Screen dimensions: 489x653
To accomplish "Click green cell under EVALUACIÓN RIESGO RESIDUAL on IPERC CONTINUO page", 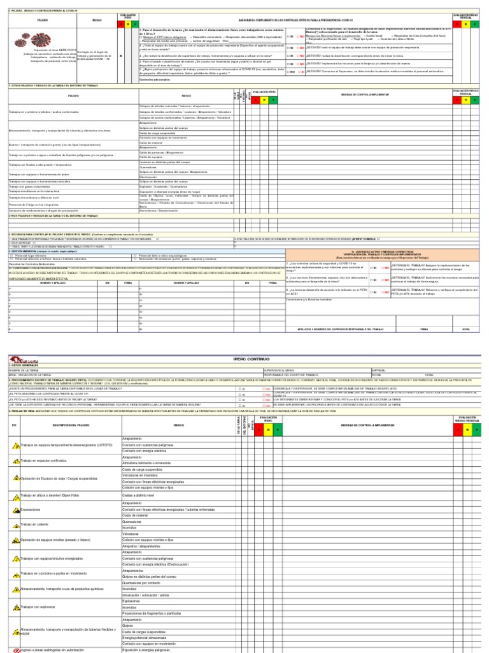I will pyautogui.click(x=476, y=430).
